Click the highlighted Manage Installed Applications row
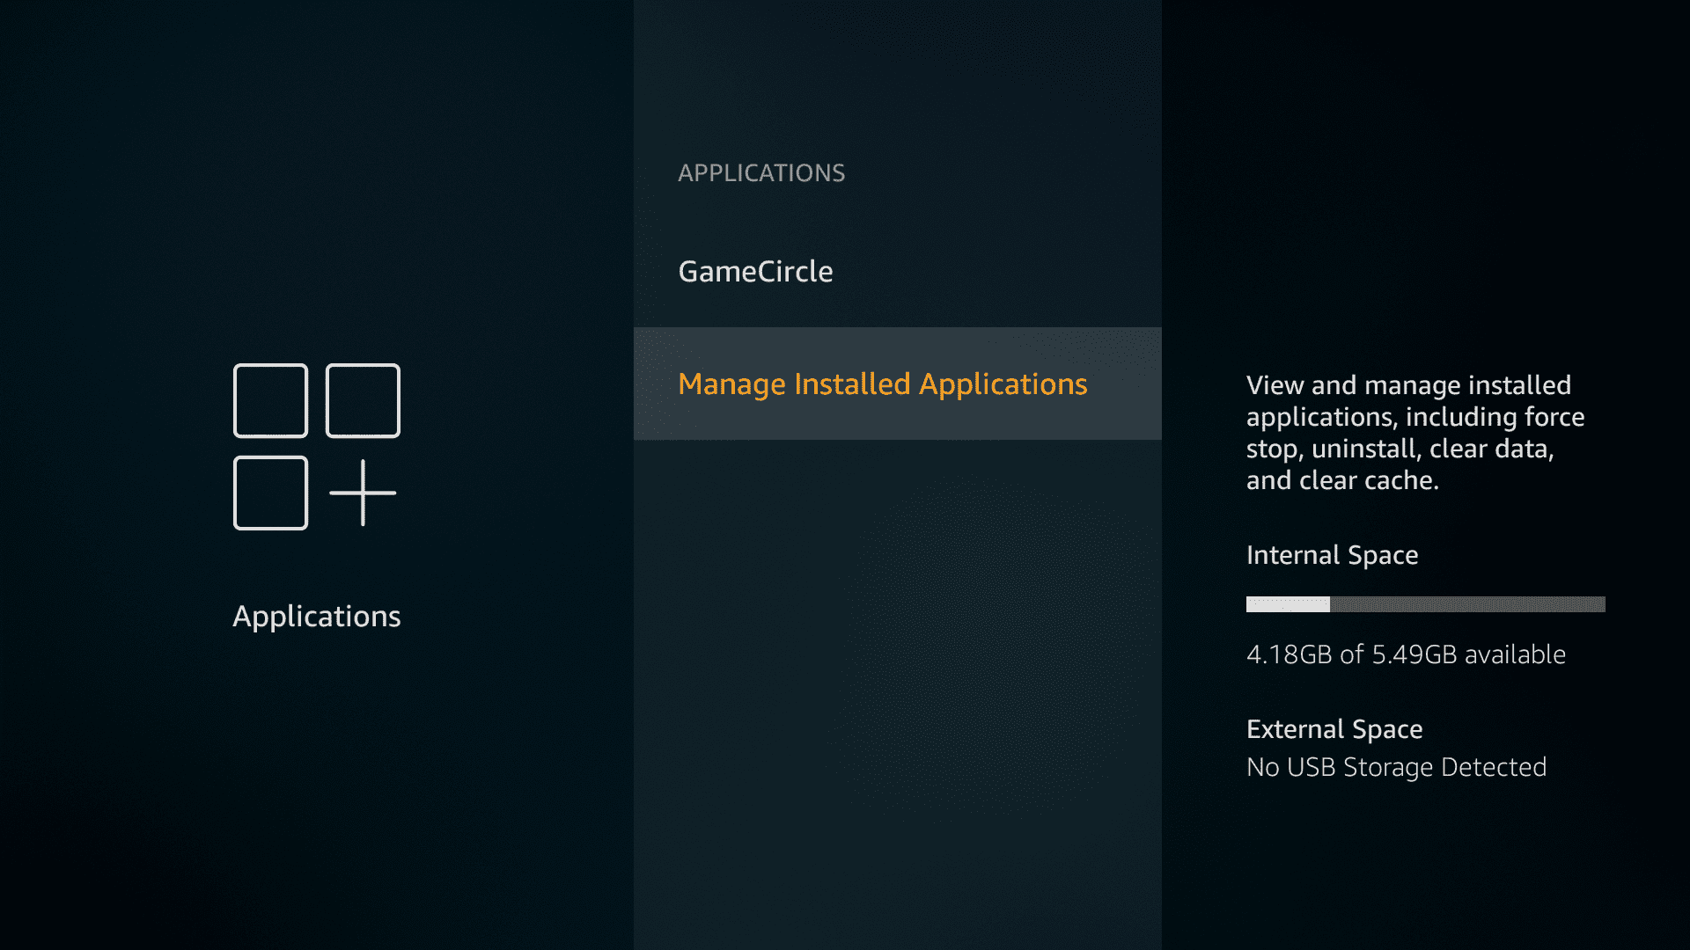The image size is (1690, 950). tap(897, 384)
